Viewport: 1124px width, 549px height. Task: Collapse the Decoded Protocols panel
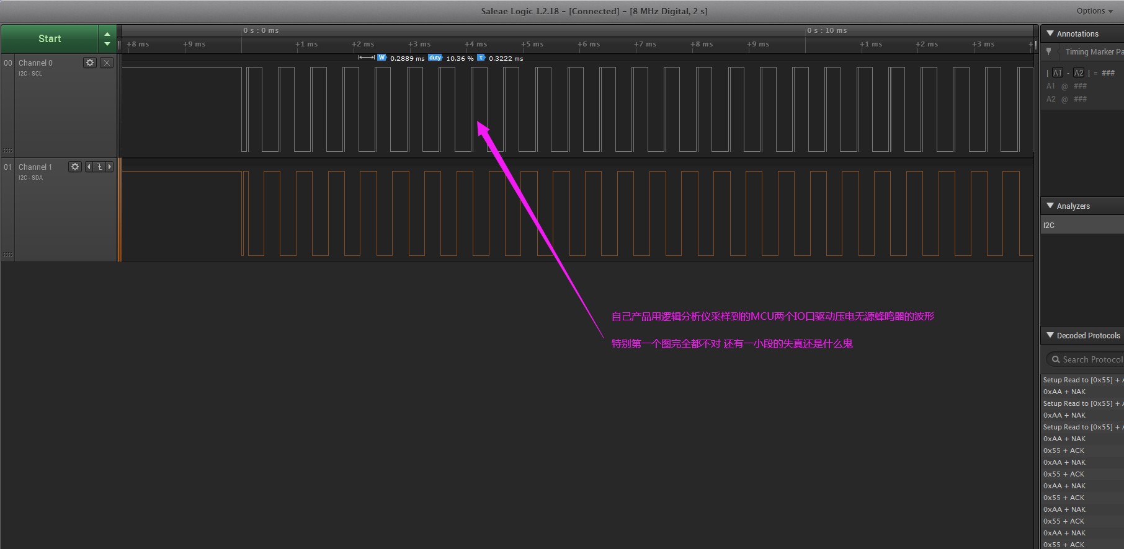[1050, 335]
